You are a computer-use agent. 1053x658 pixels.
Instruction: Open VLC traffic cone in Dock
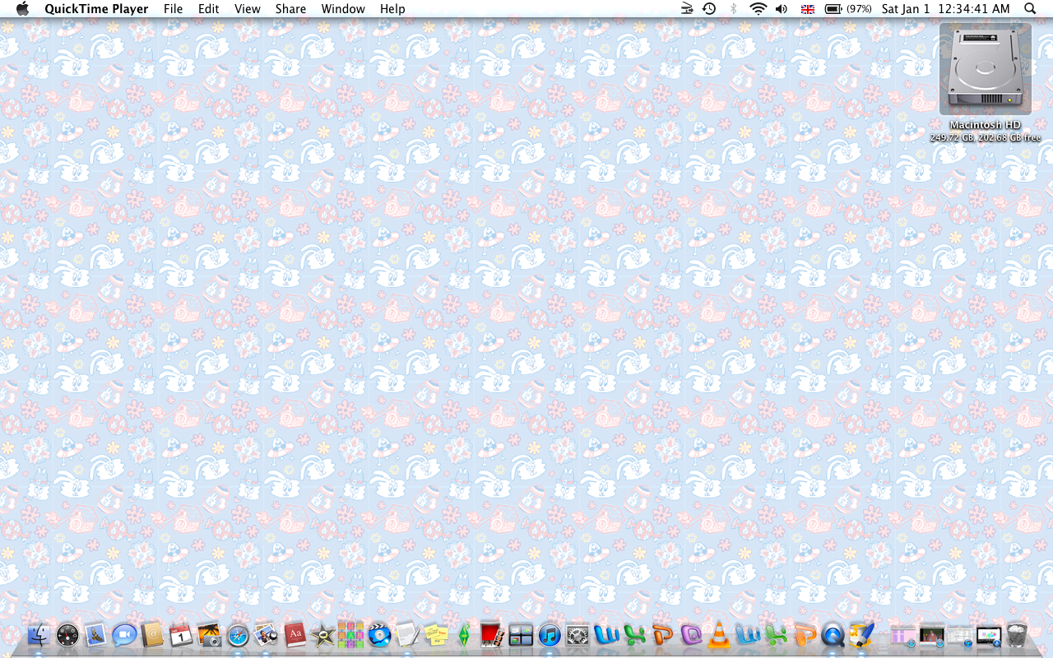click(720, 635)
